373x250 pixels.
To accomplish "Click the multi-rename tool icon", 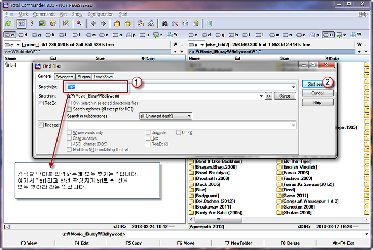I will (175, 23).
